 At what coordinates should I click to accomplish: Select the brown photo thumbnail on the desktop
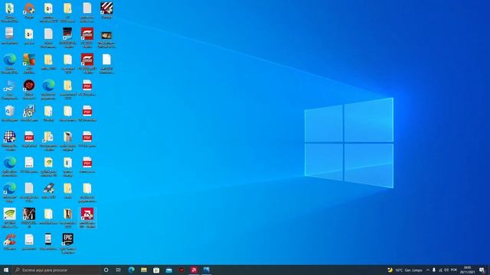click(x=106, y=35)
